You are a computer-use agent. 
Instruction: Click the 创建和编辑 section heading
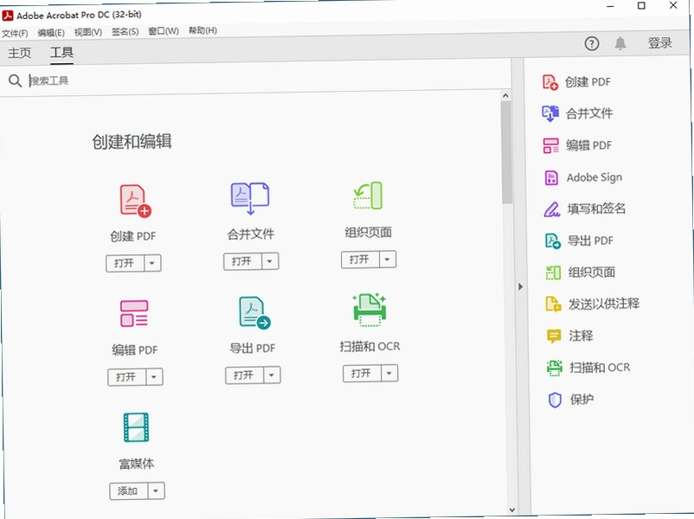[132, 142]
